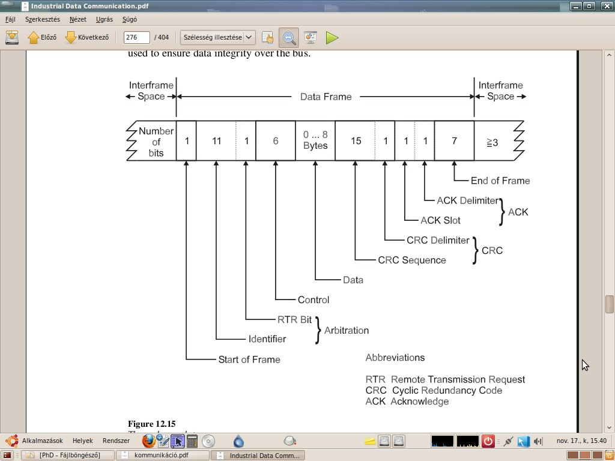Click the trash icon in bottom corner
This screenshot has height=461, width=615.
coord(610,455)
